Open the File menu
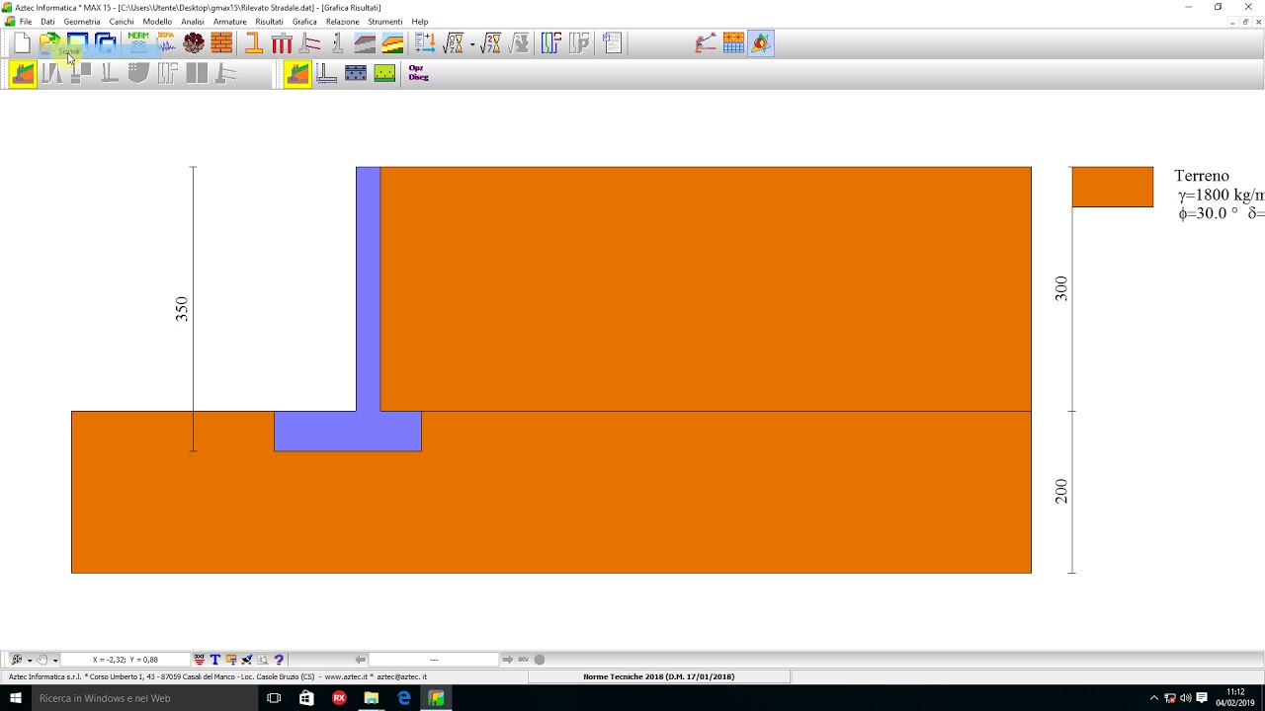This screenshot has width=1265, height=711. [26, 22]
